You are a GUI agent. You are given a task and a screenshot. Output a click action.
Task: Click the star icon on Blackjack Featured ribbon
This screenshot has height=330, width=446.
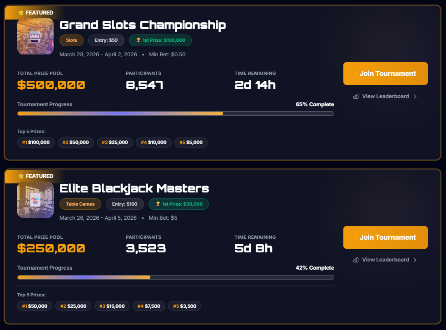tap(21, 176)
